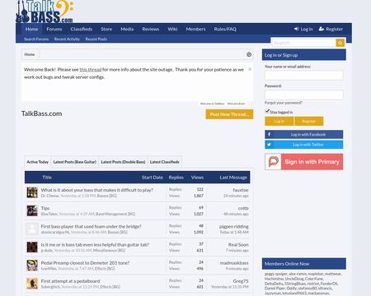The height and width of the screenshot is (296, 371).
Task: Open 'this thread' link in notice
Action: pos(91,70)
